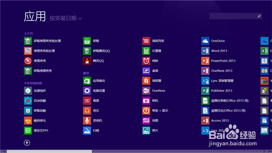Expand 按安装日期 sort dropdown
Screen dimensions: 272x153
(66, 18)
